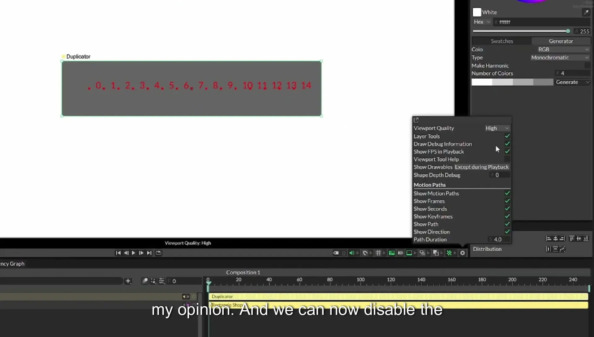Uncheck Show Keyframes
Screen dimensions: 594x337
[507, 217]
